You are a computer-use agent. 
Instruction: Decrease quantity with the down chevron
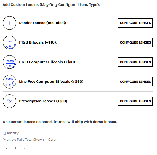click(7, 148)
